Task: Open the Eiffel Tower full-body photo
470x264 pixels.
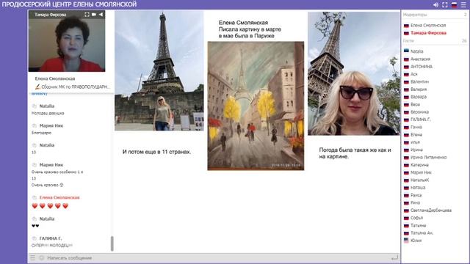Action: [x=159, y=71]
